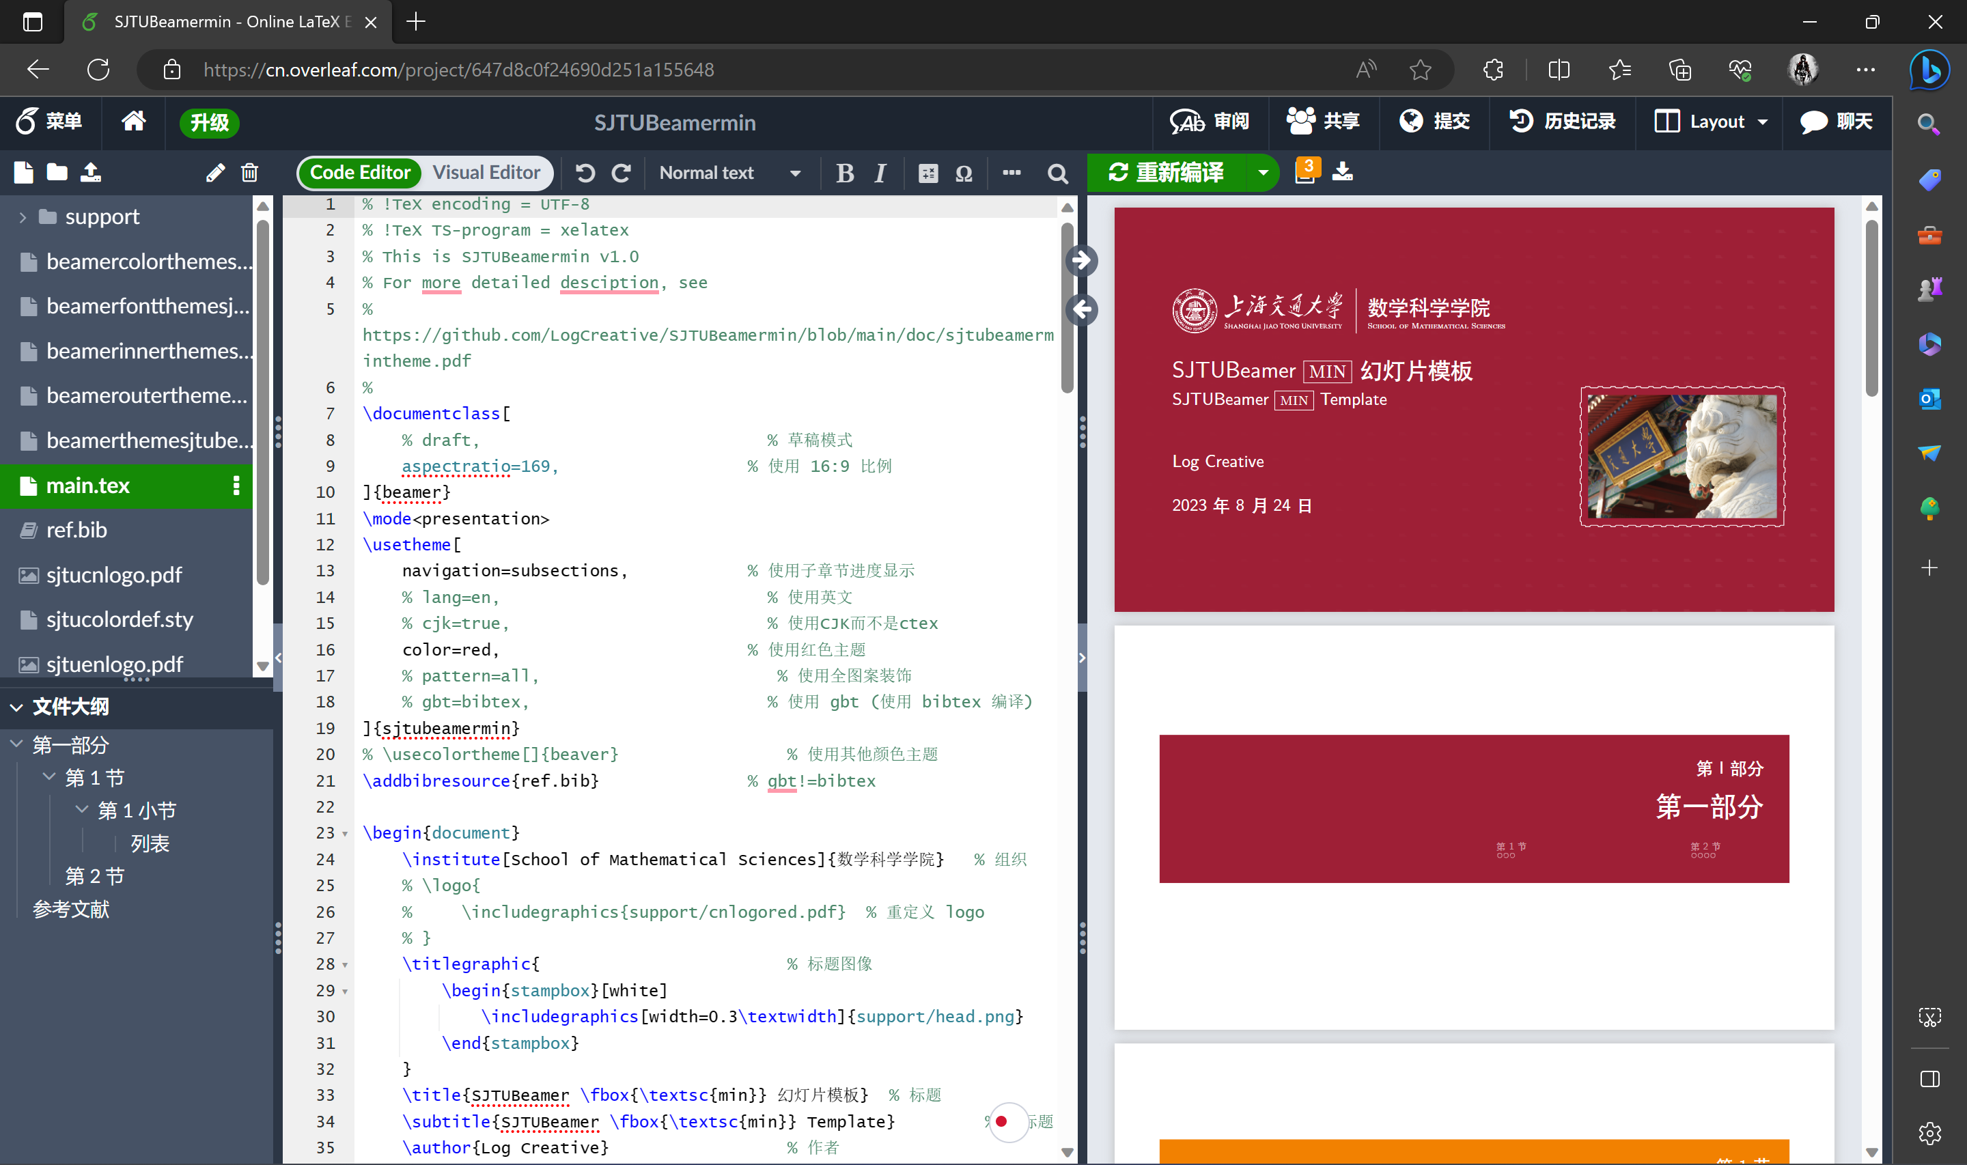This screenshot has height=1165, width=1967.
Task: Open search within the document
Action: 1057,173
